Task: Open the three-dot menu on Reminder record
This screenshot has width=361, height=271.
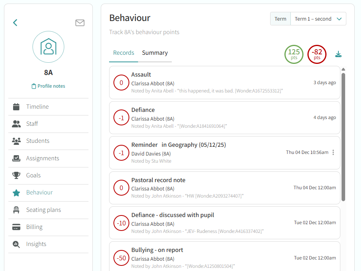Action: (333, 152)
